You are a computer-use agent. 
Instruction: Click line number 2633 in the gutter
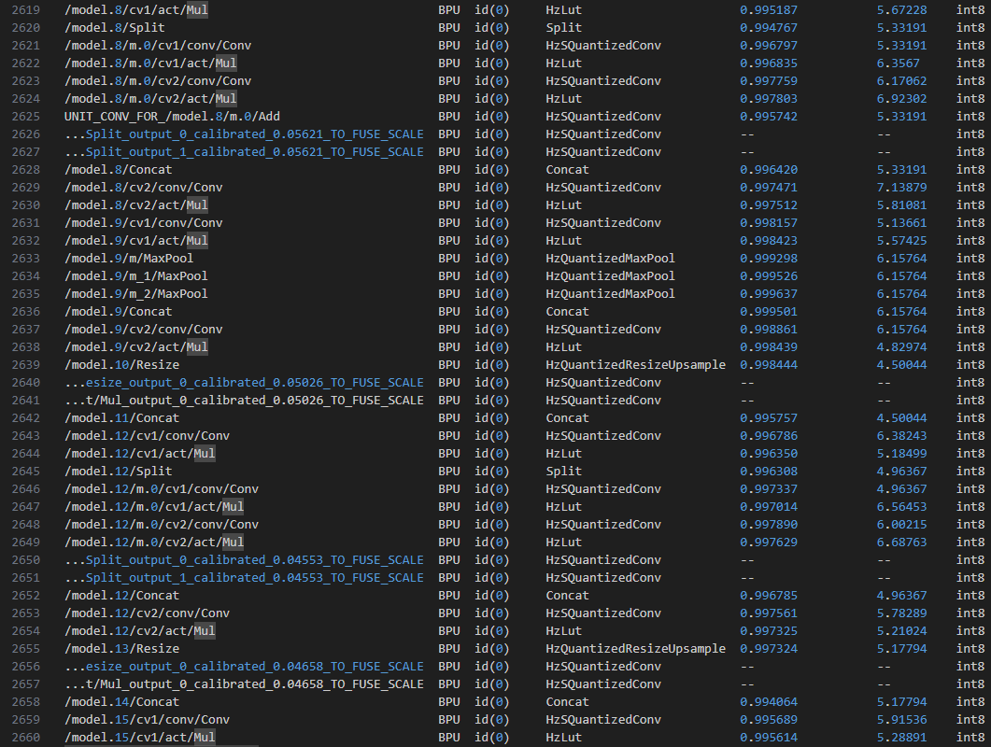click(26, 259)
